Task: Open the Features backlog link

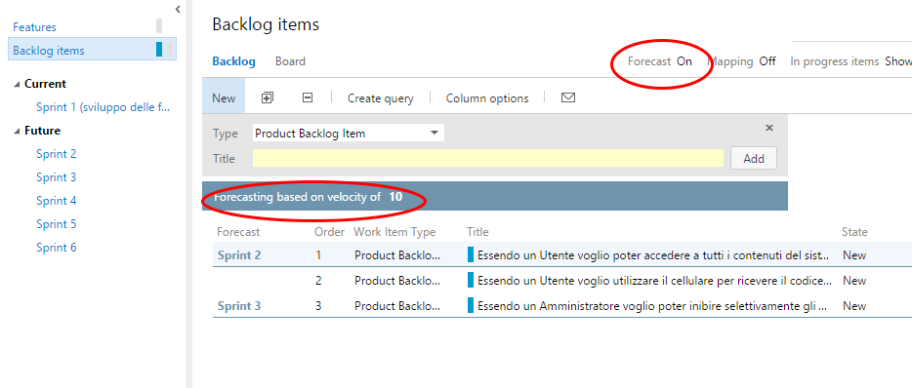Action: [34, 27]
